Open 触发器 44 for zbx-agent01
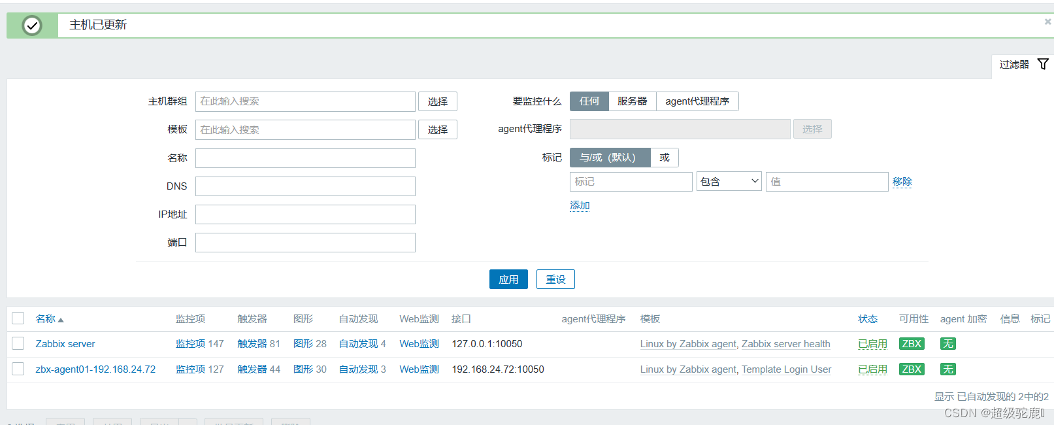The height and width of the screenshot is (425, 1054). (252, 369)
